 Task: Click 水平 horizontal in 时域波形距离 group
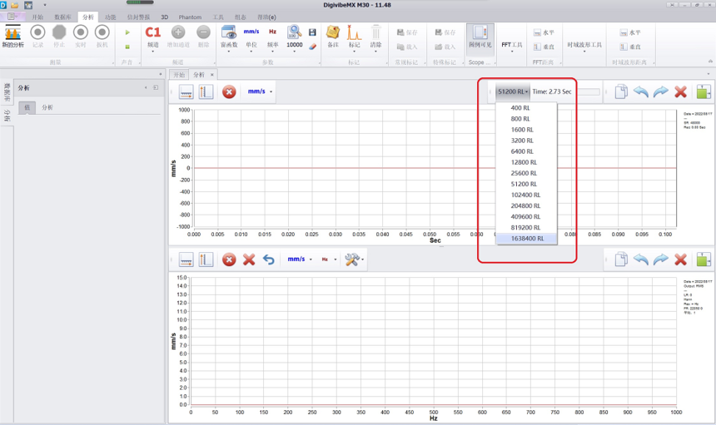tap(630, 32)
